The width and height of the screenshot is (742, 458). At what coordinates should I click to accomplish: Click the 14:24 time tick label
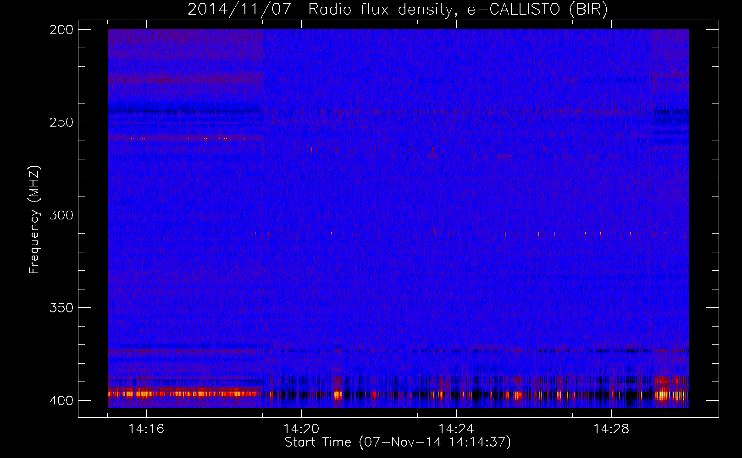(456, 429)
